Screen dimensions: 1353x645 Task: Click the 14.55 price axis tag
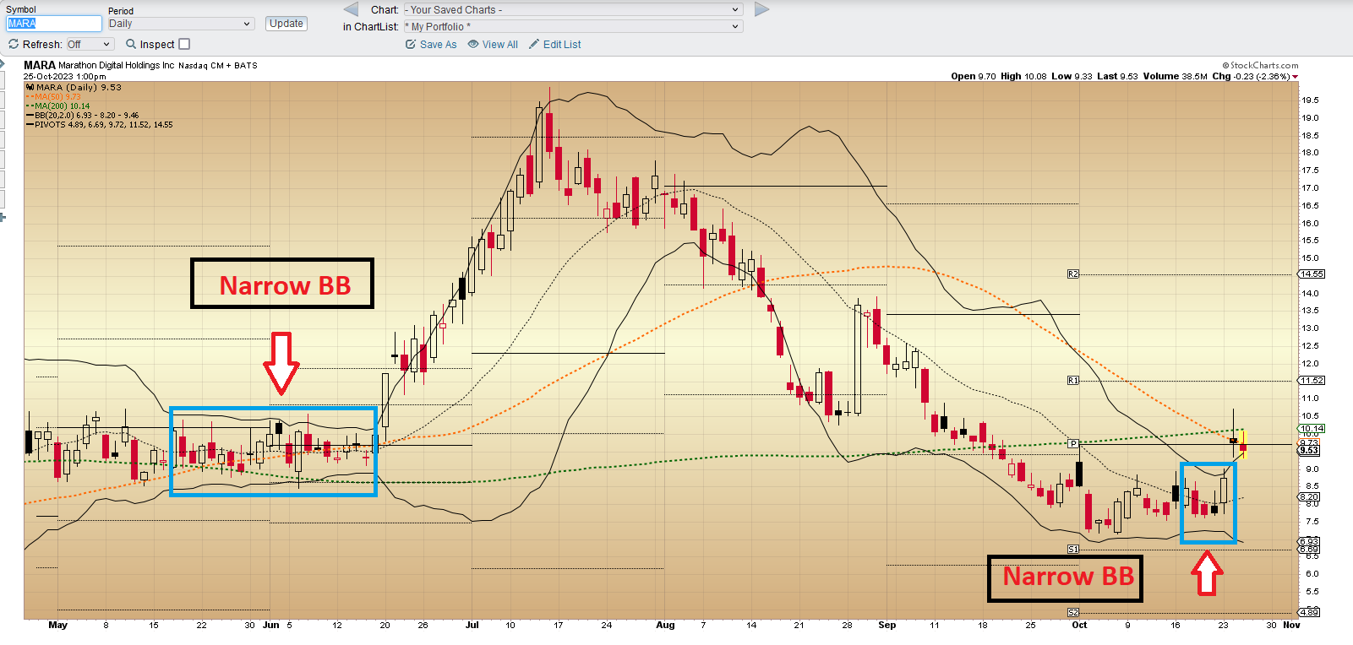1312,274
